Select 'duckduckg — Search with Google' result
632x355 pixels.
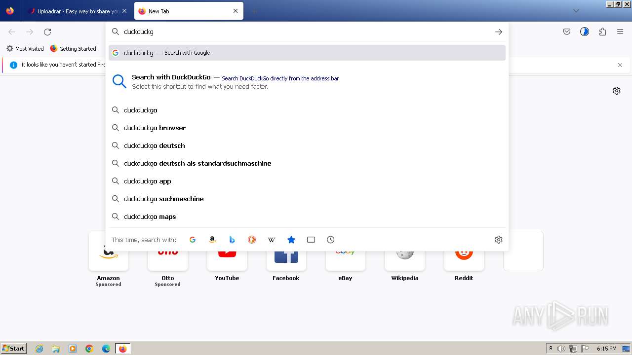(x=307, y=53)
